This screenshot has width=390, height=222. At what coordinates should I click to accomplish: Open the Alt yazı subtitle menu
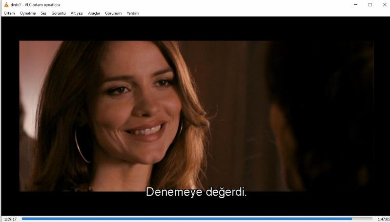[x=77, y=13]
